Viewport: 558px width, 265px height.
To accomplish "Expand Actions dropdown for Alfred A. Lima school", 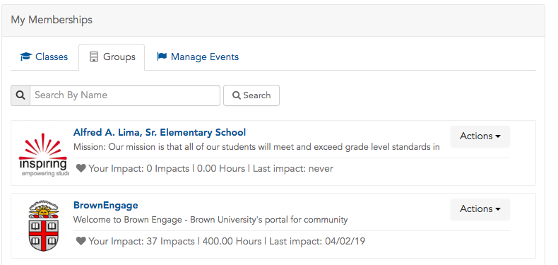I will tap(480, 136).
